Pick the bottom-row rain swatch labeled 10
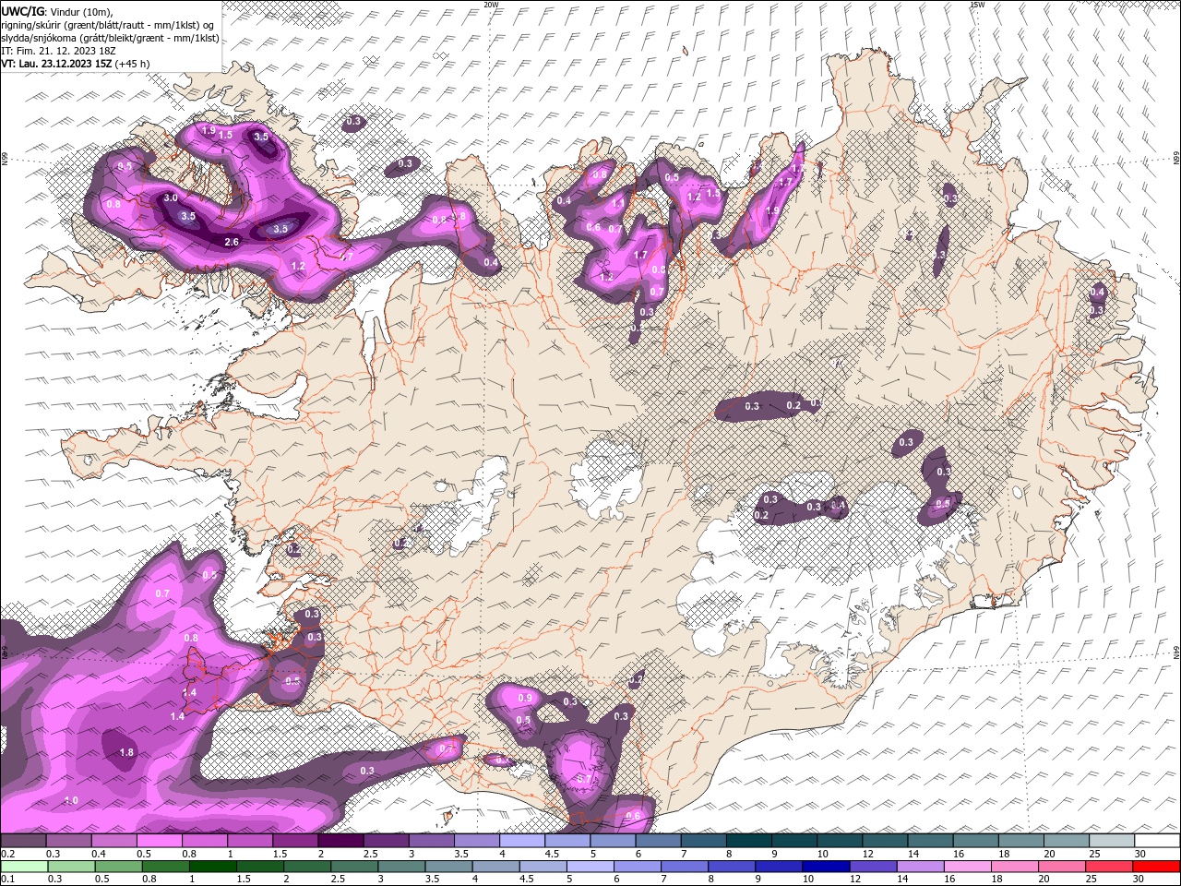The height and width of the screenshot is (886, 1181). click(825, 865)
